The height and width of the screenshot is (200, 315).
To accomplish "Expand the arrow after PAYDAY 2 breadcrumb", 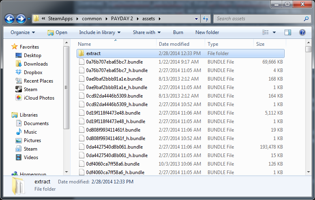I will [138, 19].
